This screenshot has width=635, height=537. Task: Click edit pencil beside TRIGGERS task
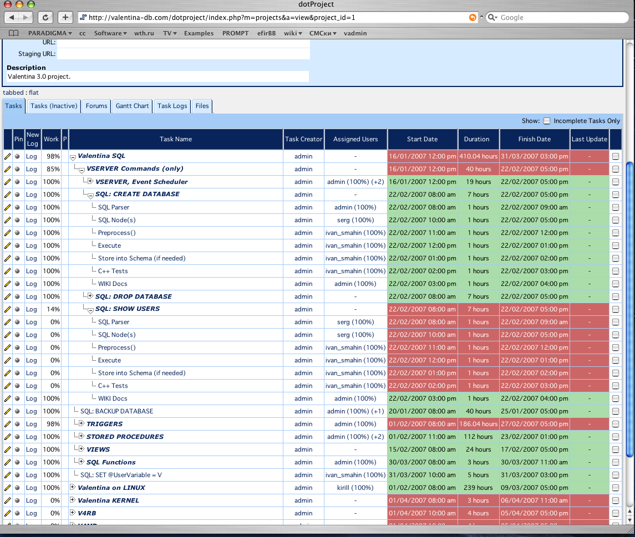click(x=8, y=424)
